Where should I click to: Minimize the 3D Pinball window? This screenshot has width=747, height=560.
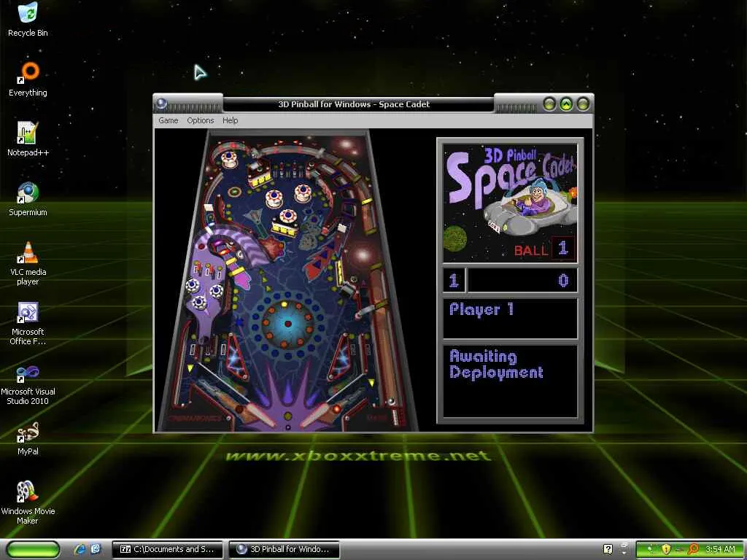pos(549,104)
